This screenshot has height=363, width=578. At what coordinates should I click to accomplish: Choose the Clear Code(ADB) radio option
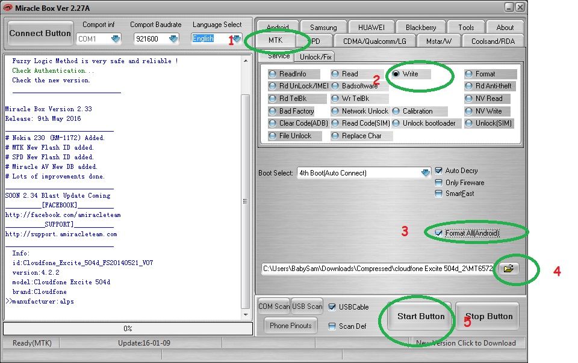click(x=272, y=123)
